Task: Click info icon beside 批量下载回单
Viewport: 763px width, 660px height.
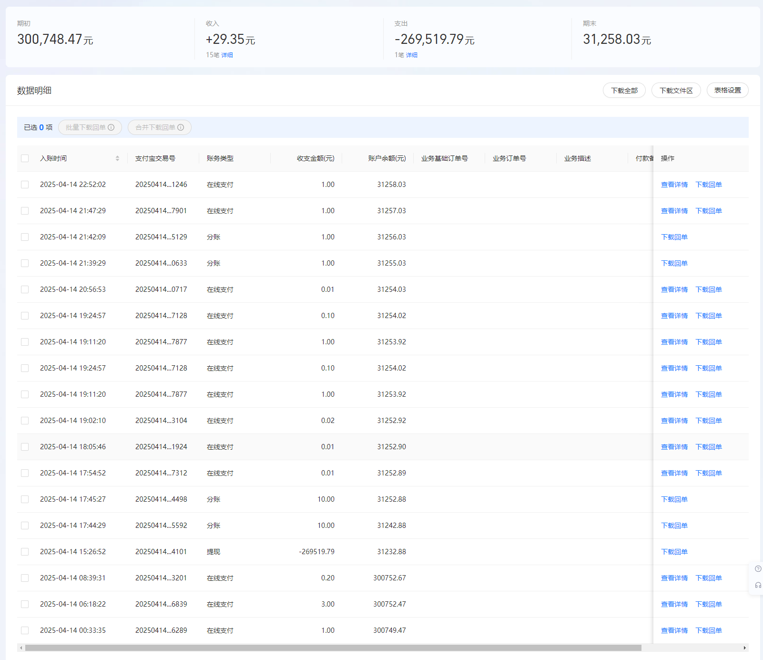Action: [x=111, y=127]
